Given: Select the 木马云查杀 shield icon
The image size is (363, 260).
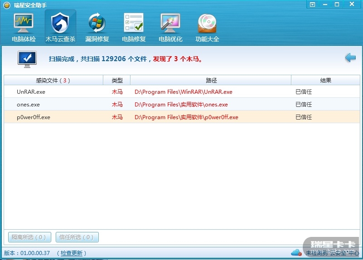Looking at the screenshot, I should (60, 24).
